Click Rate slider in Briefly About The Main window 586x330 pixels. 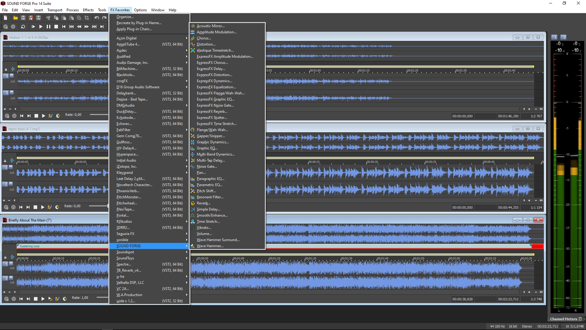(x=102, y=298)
